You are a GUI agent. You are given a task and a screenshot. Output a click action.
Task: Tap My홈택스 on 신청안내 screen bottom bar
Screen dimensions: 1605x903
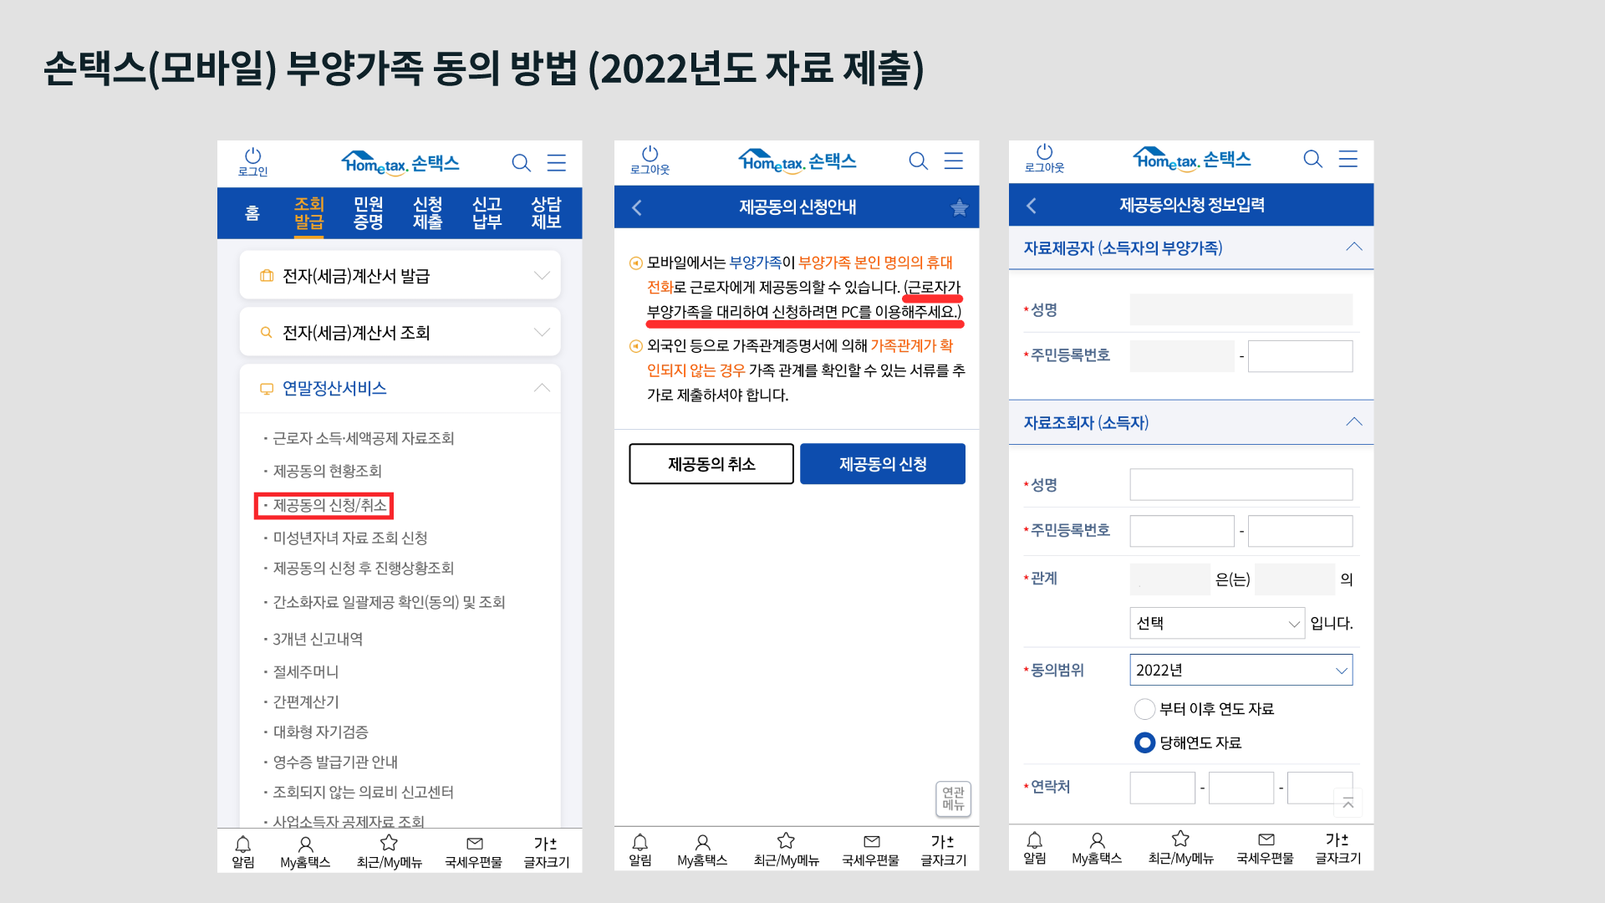click(x=702, y=849)
